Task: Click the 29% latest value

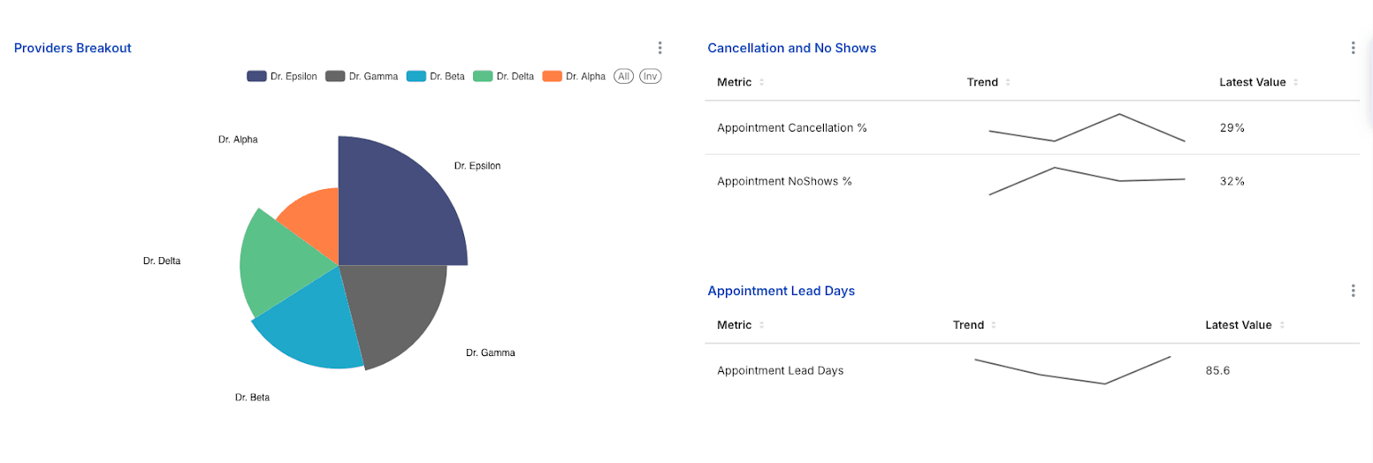Action: [x=1232, y=127]
